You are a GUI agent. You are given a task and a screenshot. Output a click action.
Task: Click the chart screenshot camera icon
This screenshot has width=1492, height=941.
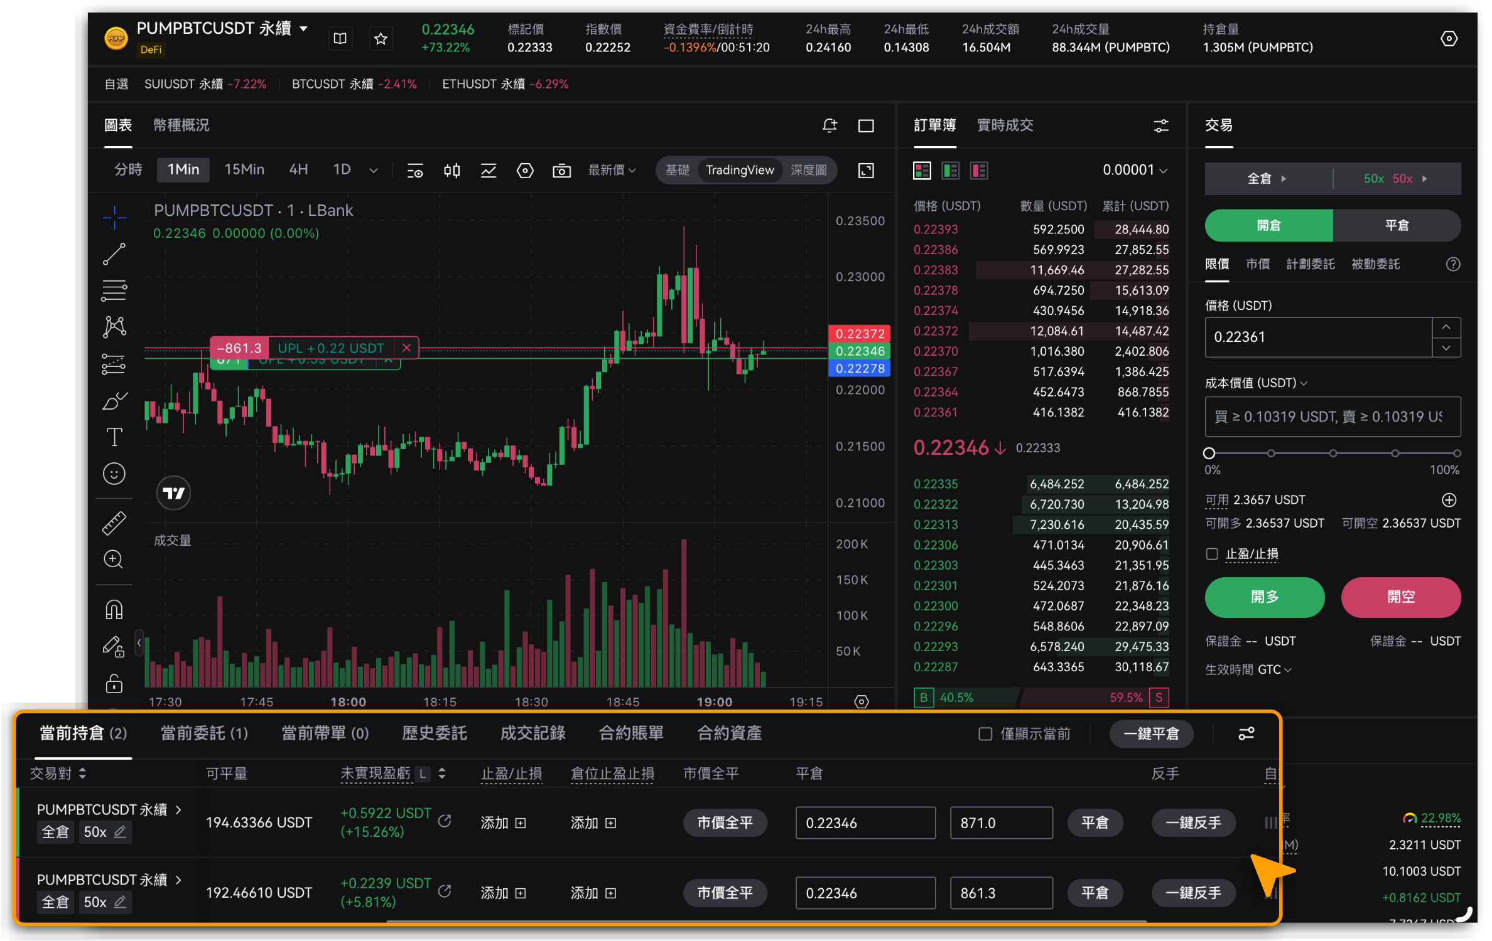[x=561, y=171]
